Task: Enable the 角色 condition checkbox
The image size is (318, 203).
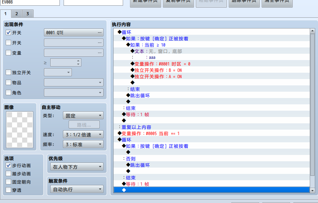Action: [8, 93]
